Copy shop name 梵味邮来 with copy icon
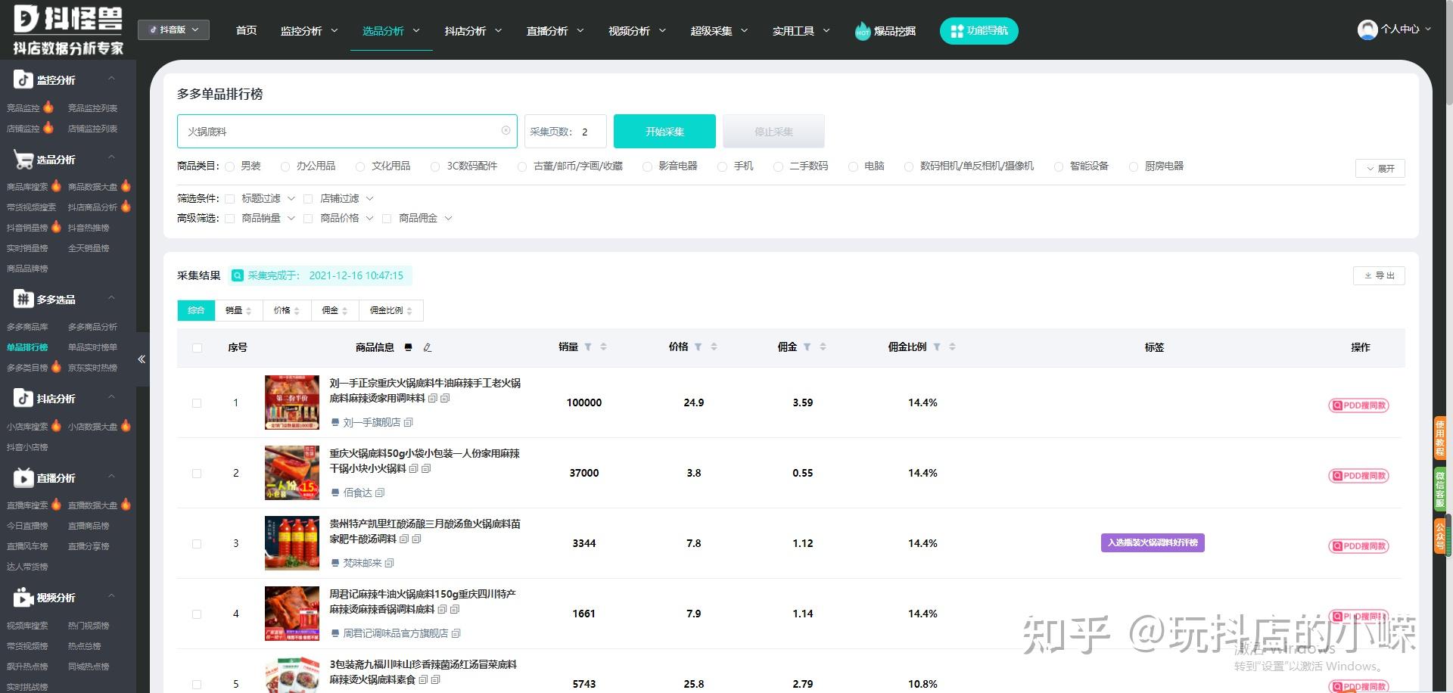This screenshot has height=693, width=1453. click(389, 563)
